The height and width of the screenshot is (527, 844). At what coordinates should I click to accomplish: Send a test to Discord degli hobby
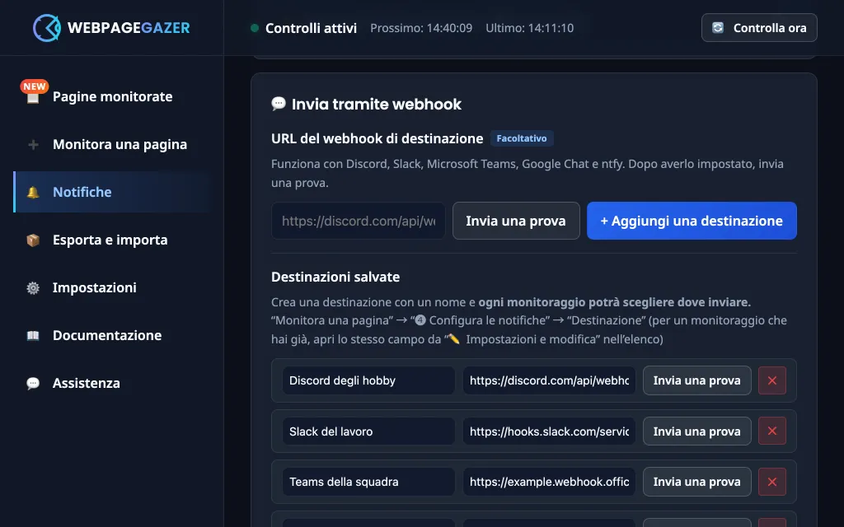point(697,380)
